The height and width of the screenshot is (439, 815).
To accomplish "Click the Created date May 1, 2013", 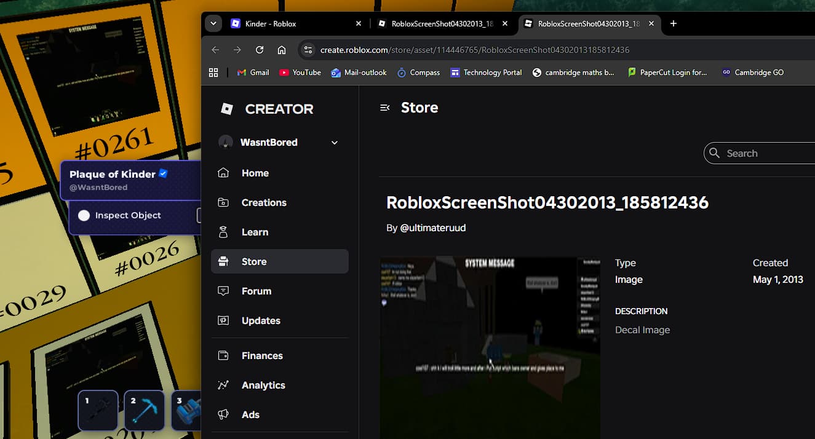I will click(x=778, y=279).
